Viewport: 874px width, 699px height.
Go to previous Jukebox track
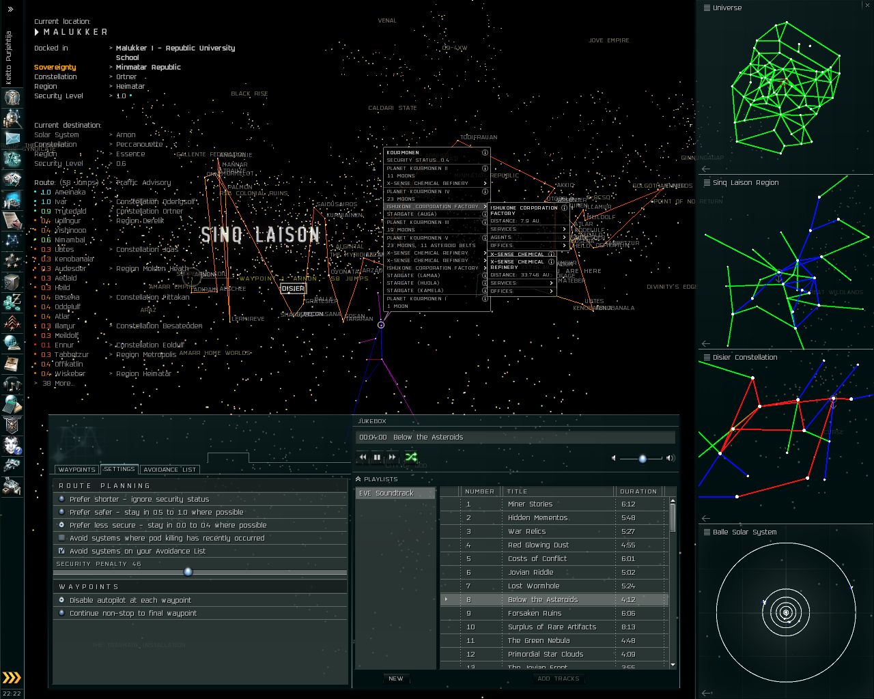(363, 457)
